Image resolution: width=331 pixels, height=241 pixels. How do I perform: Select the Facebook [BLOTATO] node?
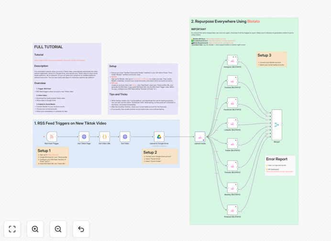coord(232,103)
